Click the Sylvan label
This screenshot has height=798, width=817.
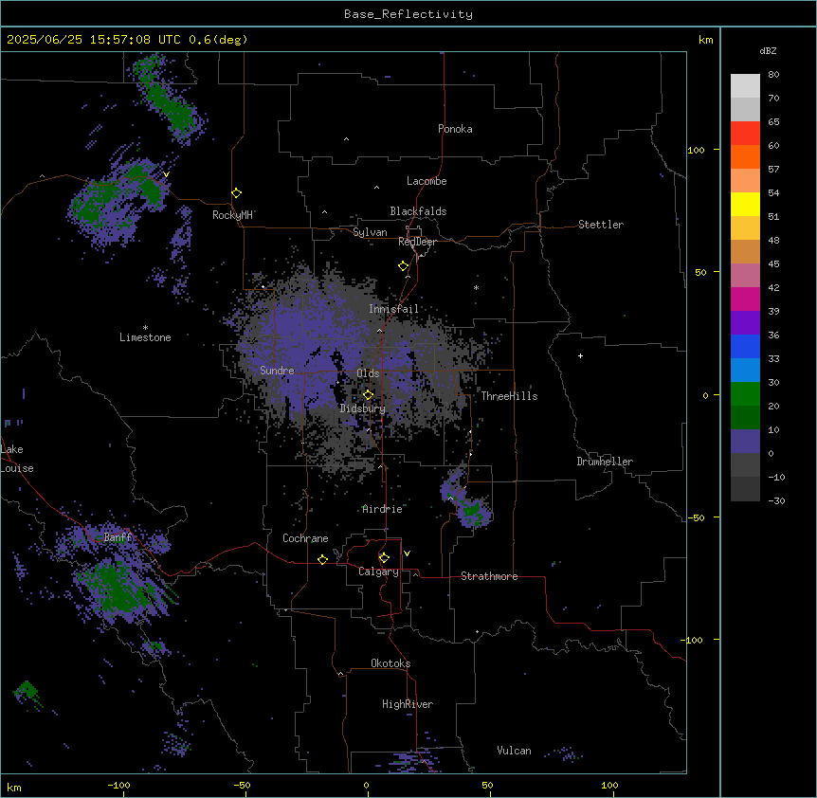pos(370,232)
